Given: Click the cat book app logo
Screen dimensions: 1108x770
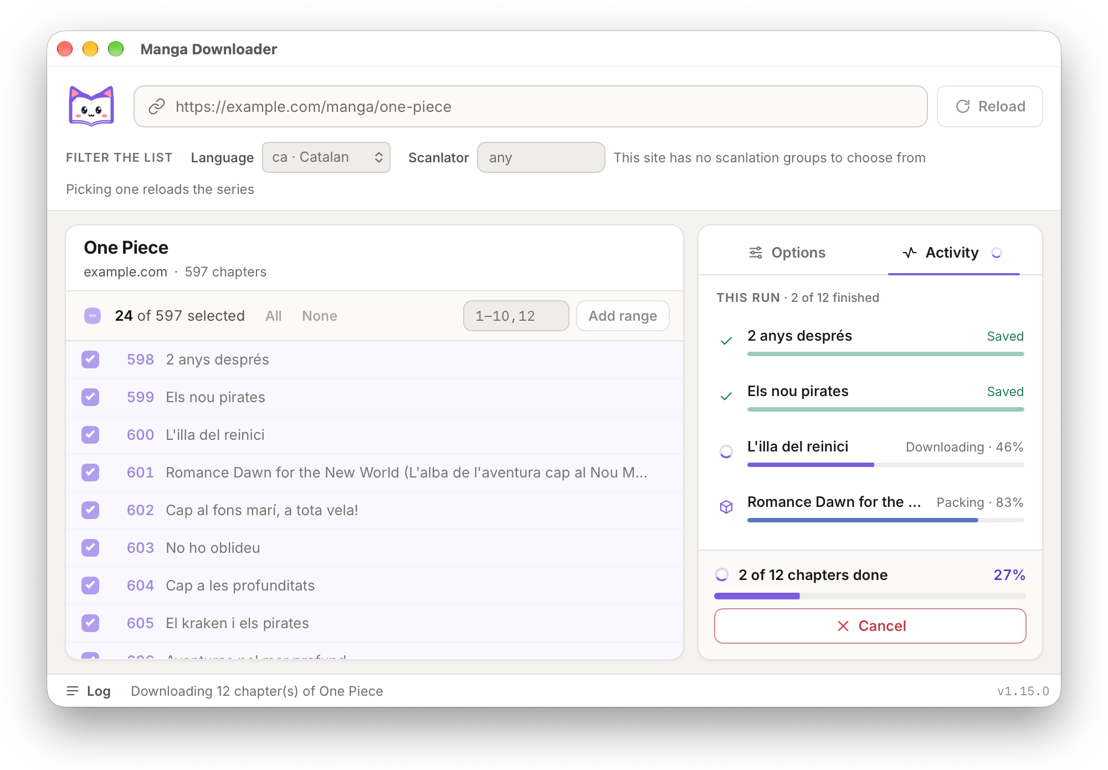Looking at the screenshot, I should point(91,106).
